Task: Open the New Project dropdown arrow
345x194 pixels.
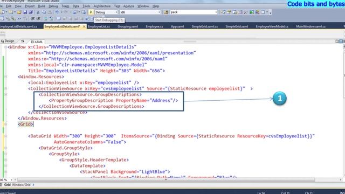Action: pos(6,12)
